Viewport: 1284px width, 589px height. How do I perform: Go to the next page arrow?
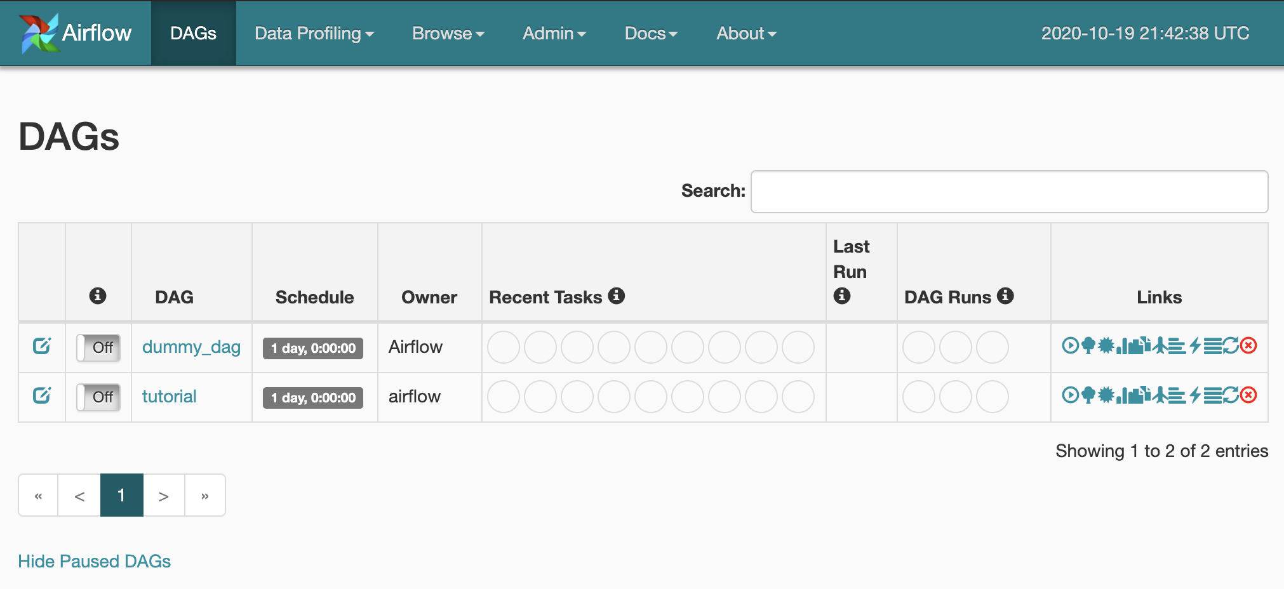click(x=163, y=496)
